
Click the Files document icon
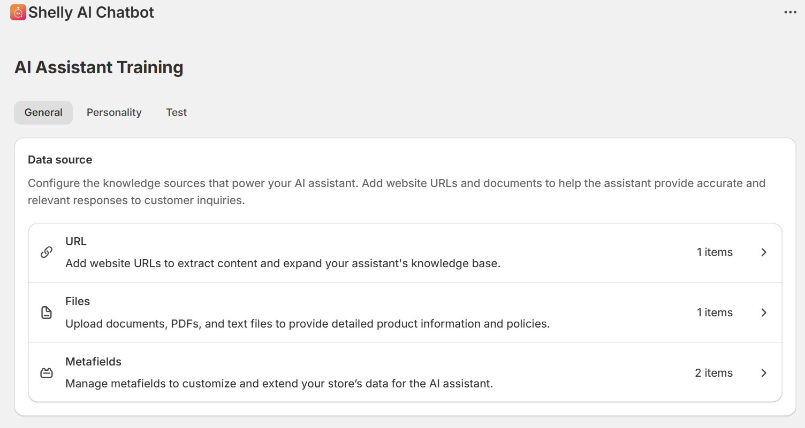tap(47, 313)
